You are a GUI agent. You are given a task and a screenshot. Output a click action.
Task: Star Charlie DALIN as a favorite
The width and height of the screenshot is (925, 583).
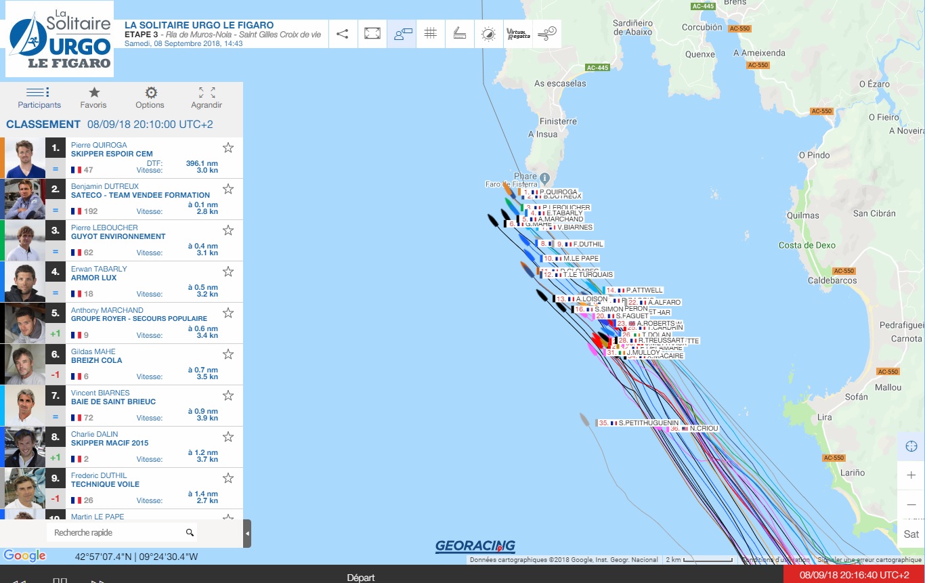(228, 437)
